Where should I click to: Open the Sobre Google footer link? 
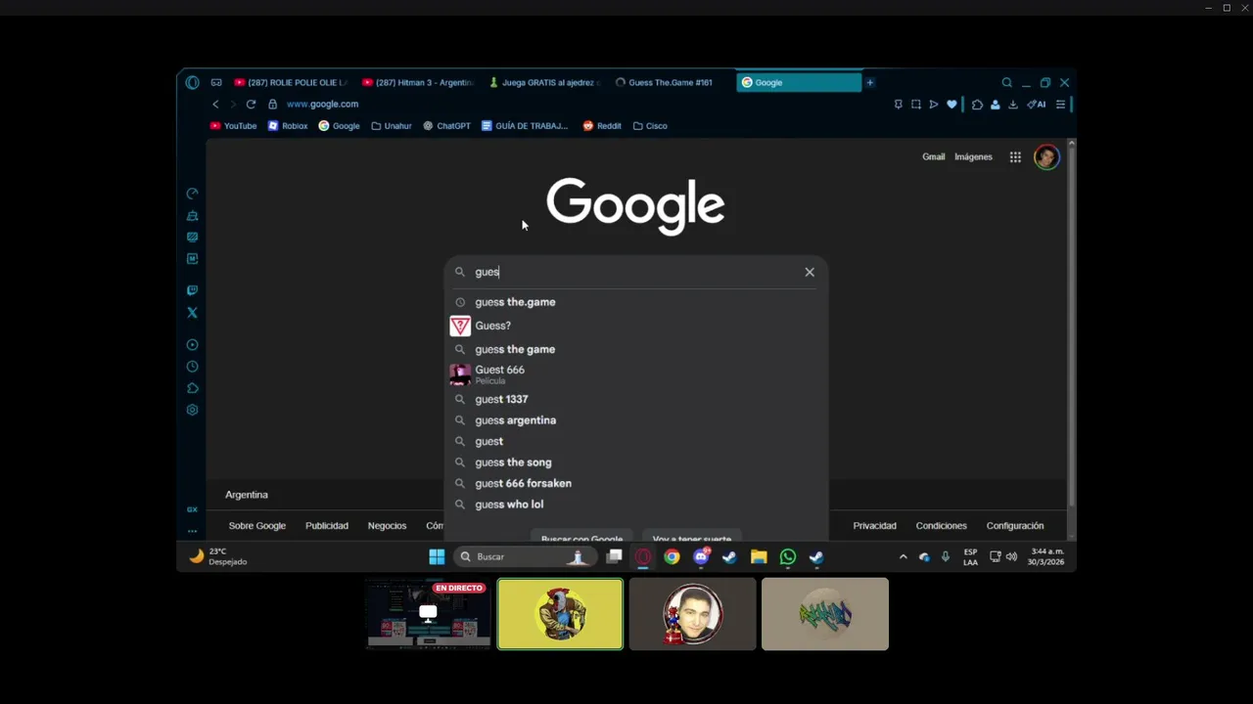(x=257, y=526)
